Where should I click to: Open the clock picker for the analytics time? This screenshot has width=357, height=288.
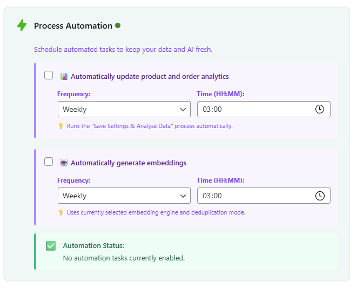point(319,109)
